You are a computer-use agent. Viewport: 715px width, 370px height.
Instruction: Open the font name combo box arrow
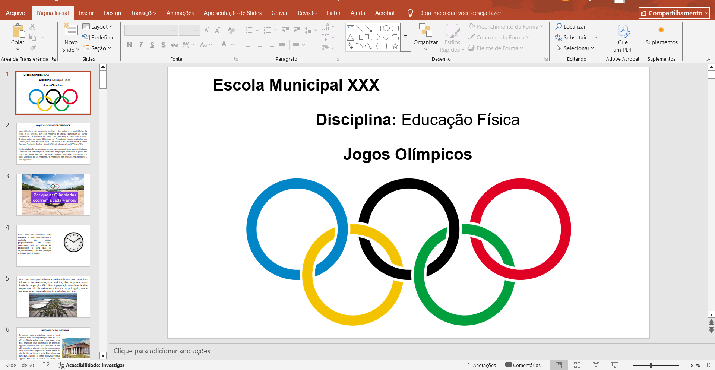coord(174,30)
